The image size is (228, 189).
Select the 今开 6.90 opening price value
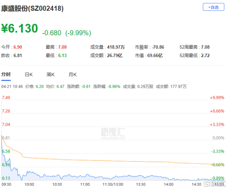click(x=18, y=47)
